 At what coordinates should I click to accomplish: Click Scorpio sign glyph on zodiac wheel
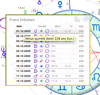[96, 27]
